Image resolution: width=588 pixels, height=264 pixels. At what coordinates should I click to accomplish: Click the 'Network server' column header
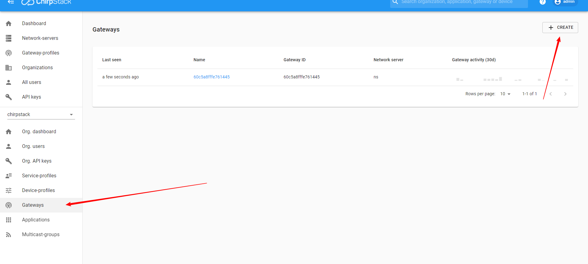[x=388, y=60]
